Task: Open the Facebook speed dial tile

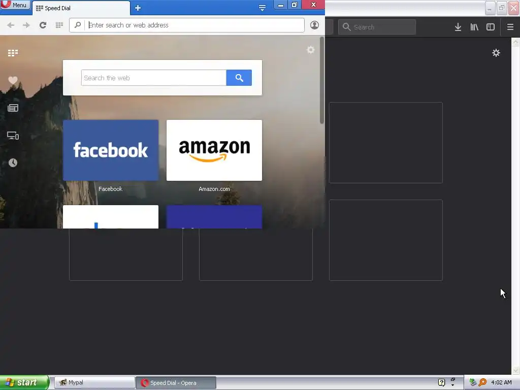Action: (111, 150)
